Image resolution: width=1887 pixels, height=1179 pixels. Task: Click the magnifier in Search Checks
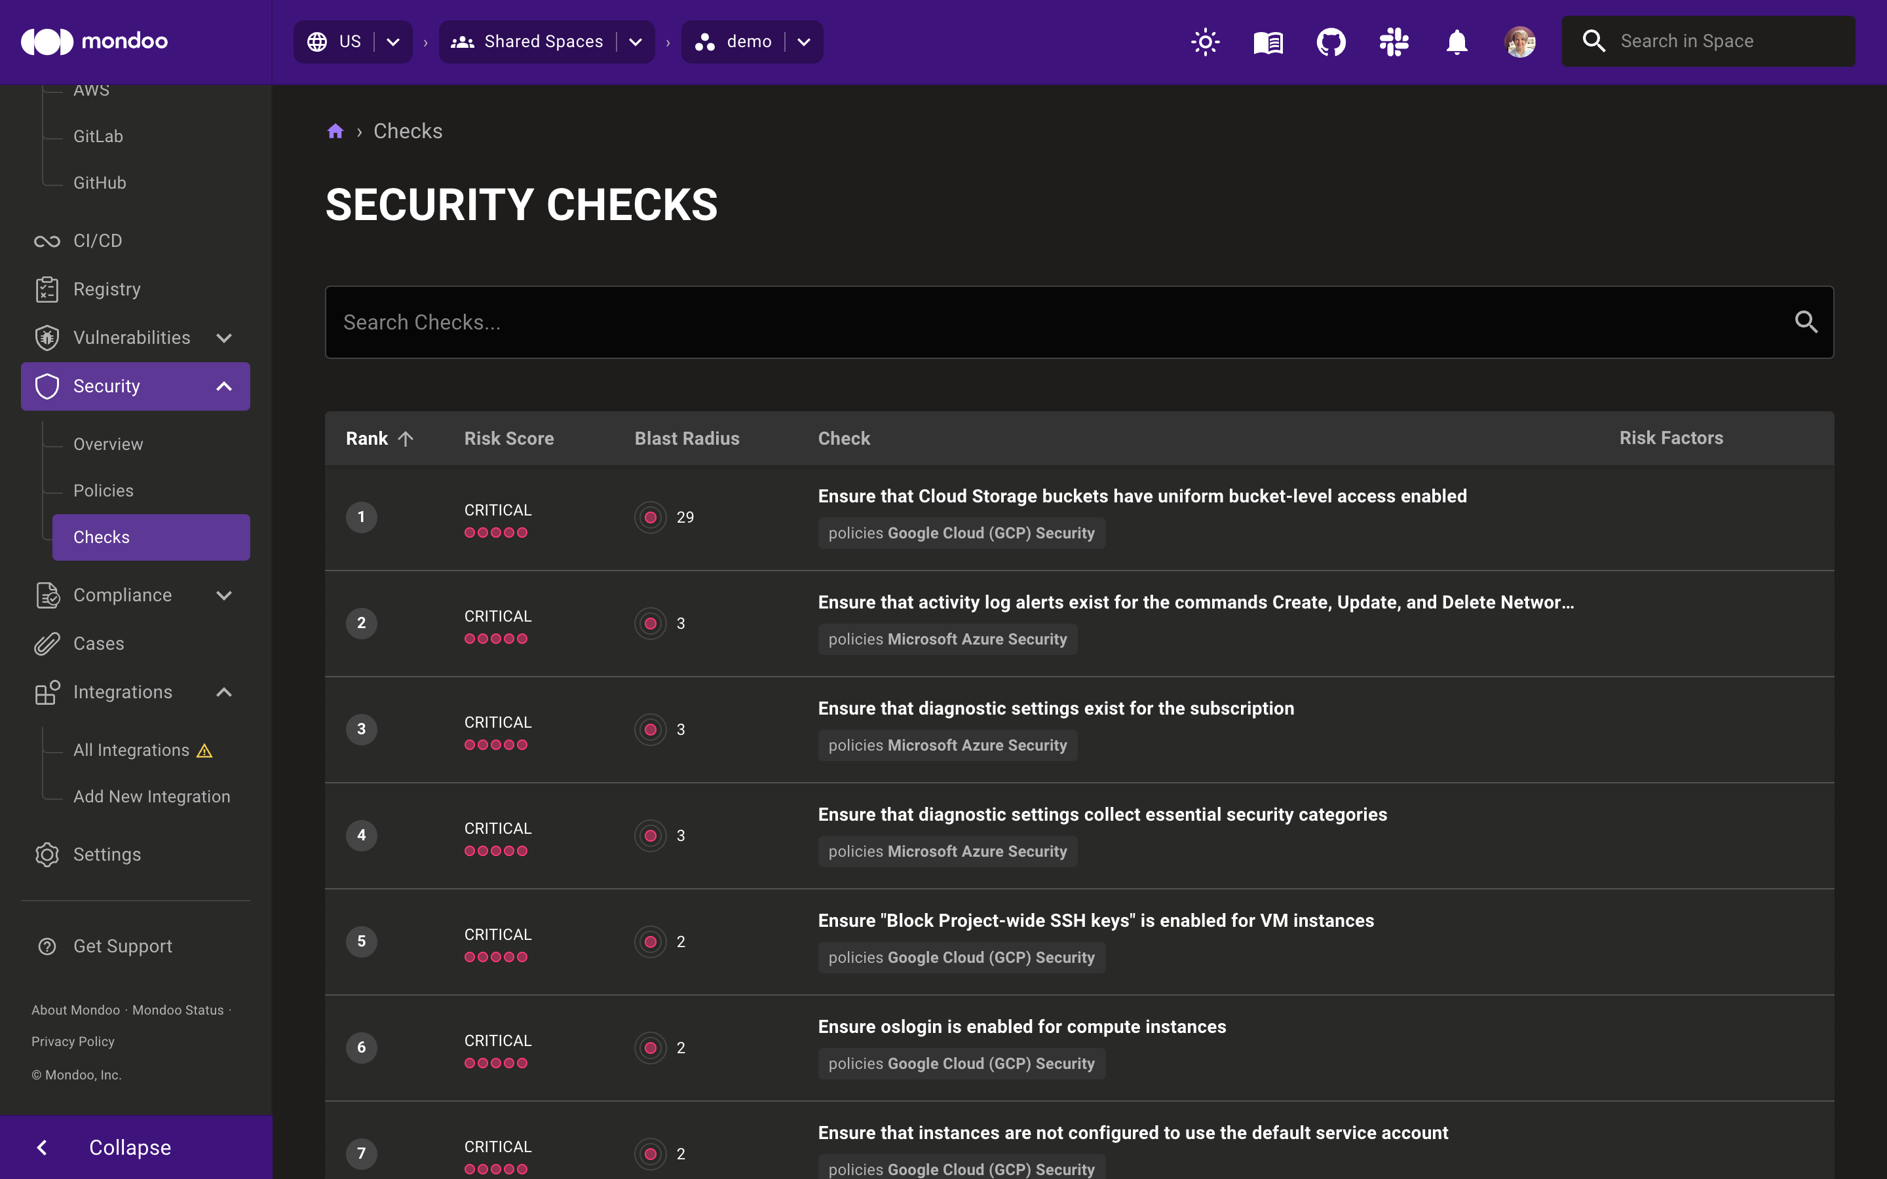1806,322
